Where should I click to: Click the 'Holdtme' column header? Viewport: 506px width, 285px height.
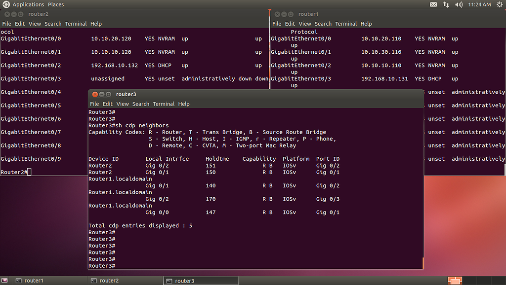pyautogui.click(x=217, y=159)
